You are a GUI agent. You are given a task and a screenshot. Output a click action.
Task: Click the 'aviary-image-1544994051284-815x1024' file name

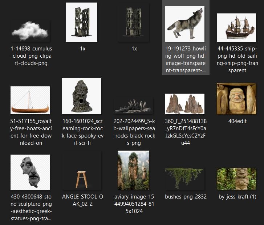(x=134, y=204)
